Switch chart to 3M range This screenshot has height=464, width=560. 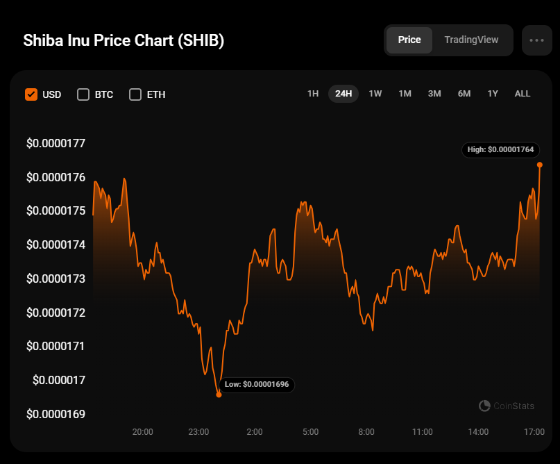[434, 94]
